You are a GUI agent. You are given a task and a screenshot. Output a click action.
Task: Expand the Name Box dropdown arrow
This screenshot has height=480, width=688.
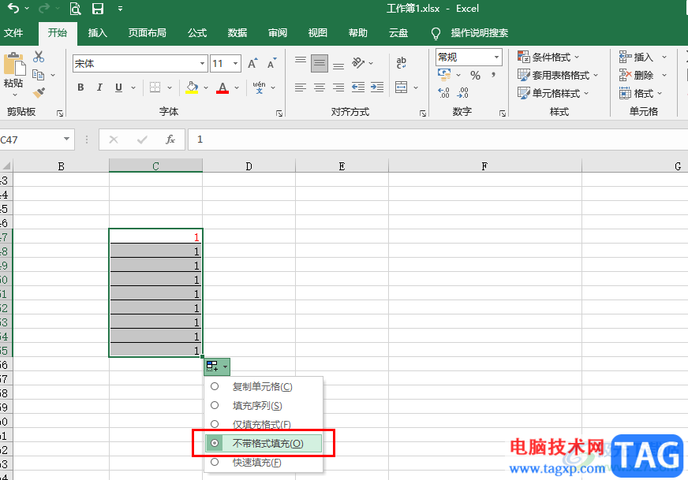66,139
